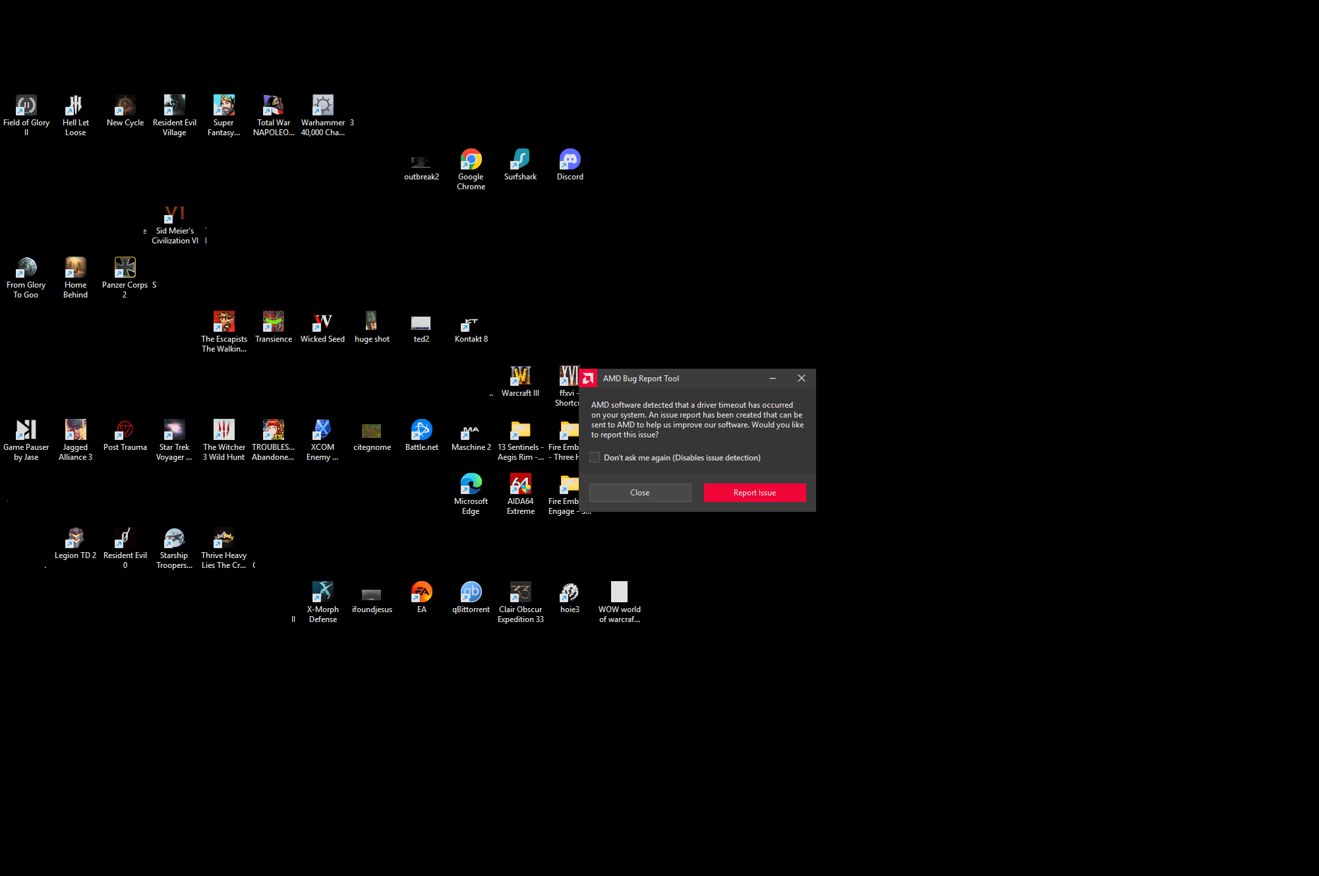
Task: Select the Warcraft III desktop icon
Action: click(520, 377)
